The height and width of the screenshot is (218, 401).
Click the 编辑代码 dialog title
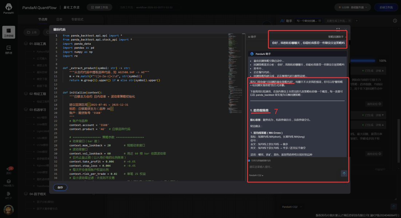coord(59,29)
